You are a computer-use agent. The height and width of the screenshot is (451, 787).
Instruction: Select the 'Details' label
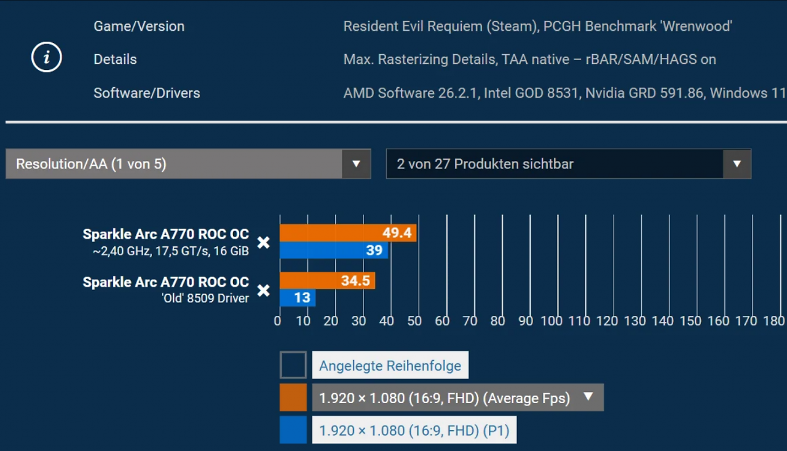[115, 60]
